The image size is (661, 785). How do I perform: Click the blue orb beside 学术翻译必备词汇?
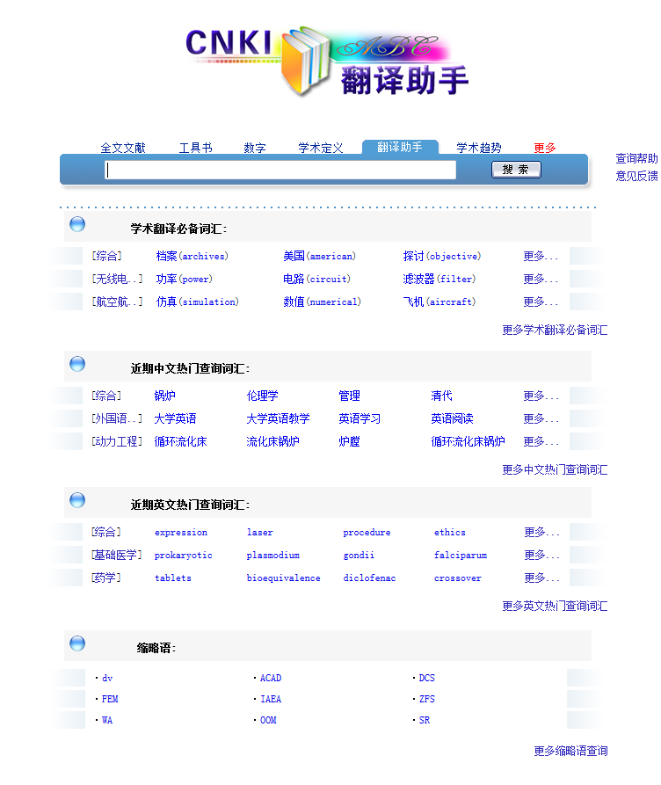[x=77, y=224]
